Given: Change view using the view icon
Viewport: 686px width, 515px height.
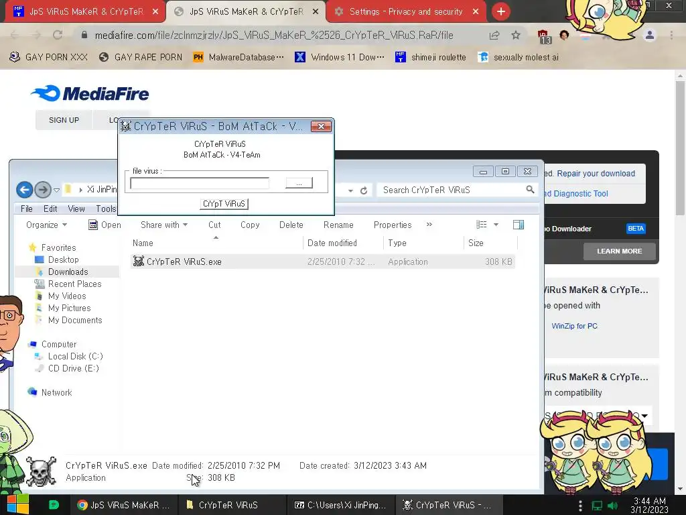Looking at the screenshot, I should [482, 225].
